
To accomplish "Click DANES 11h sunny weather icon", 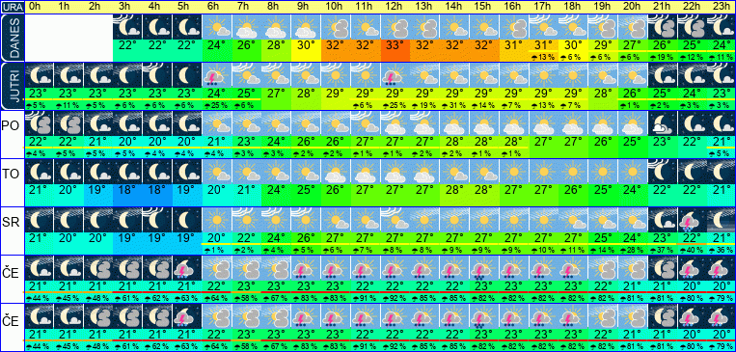I will 366,27.
